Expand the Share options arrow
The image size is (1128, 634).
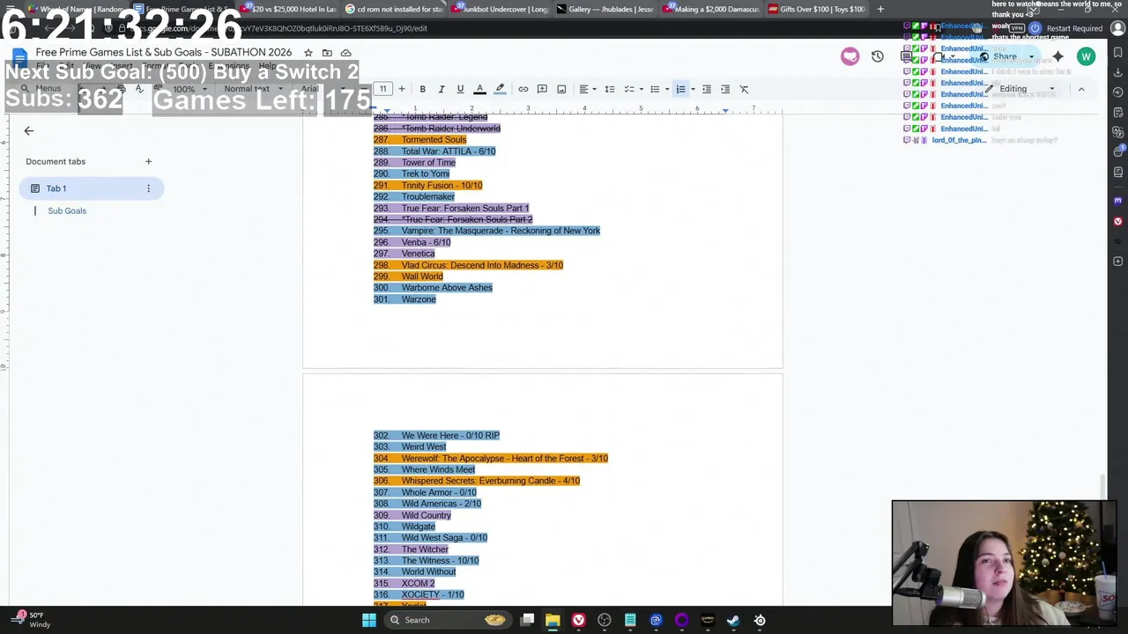click(1031, 56)
